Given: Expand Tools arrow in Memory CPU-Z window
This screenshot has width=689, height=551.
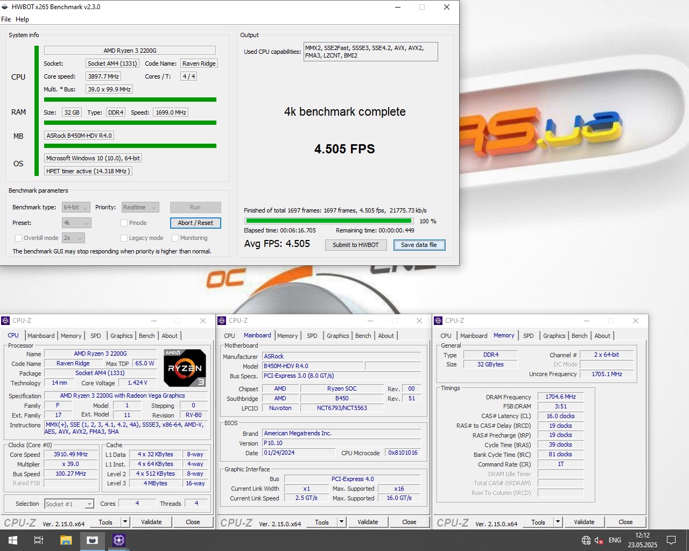Looking at the screenshot, I should pos(558,522).
